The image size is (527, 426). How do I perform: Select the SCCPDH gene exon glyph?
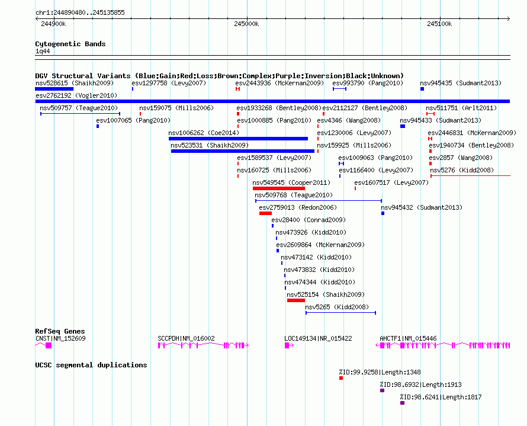pyautogui.click(x=203, y=345)
